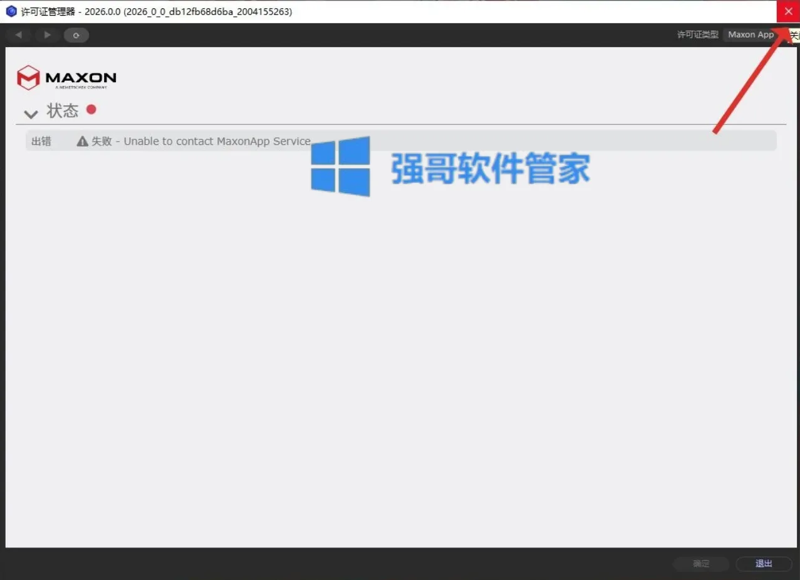This screenshot has width=800, height=580.
Task: Click the 许可证类型 label
Action: point(698,35)
